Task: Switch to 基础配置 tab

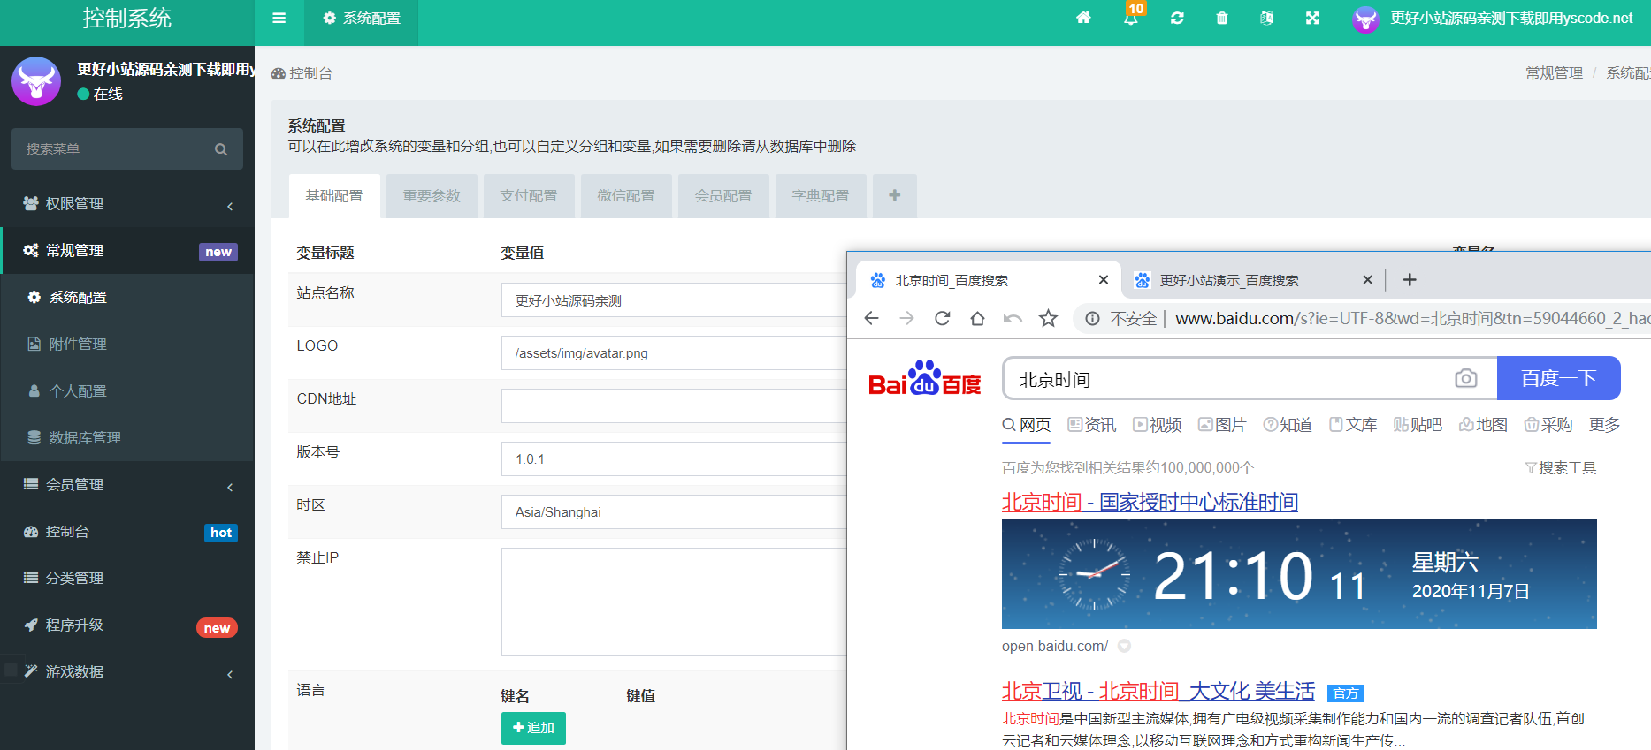Action: (334, 196)
